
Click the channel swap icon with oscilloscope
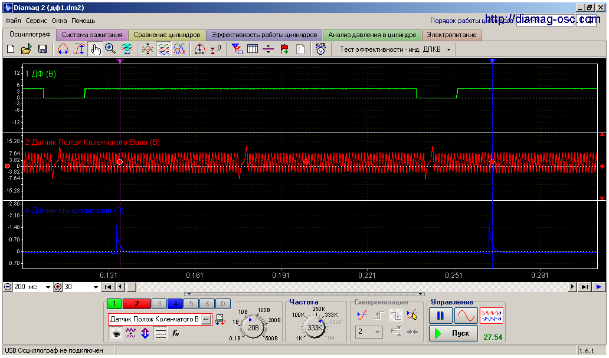pyautogui.click(x=220, y=320)
